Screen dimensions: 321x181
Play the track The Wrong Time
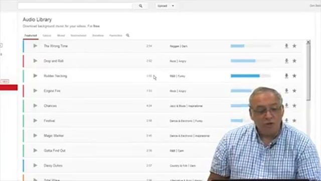(35, 46)
